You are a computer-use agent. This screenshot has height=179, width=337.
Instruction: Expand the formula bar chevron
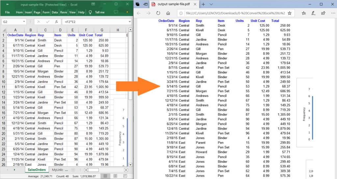pos(130,22)
